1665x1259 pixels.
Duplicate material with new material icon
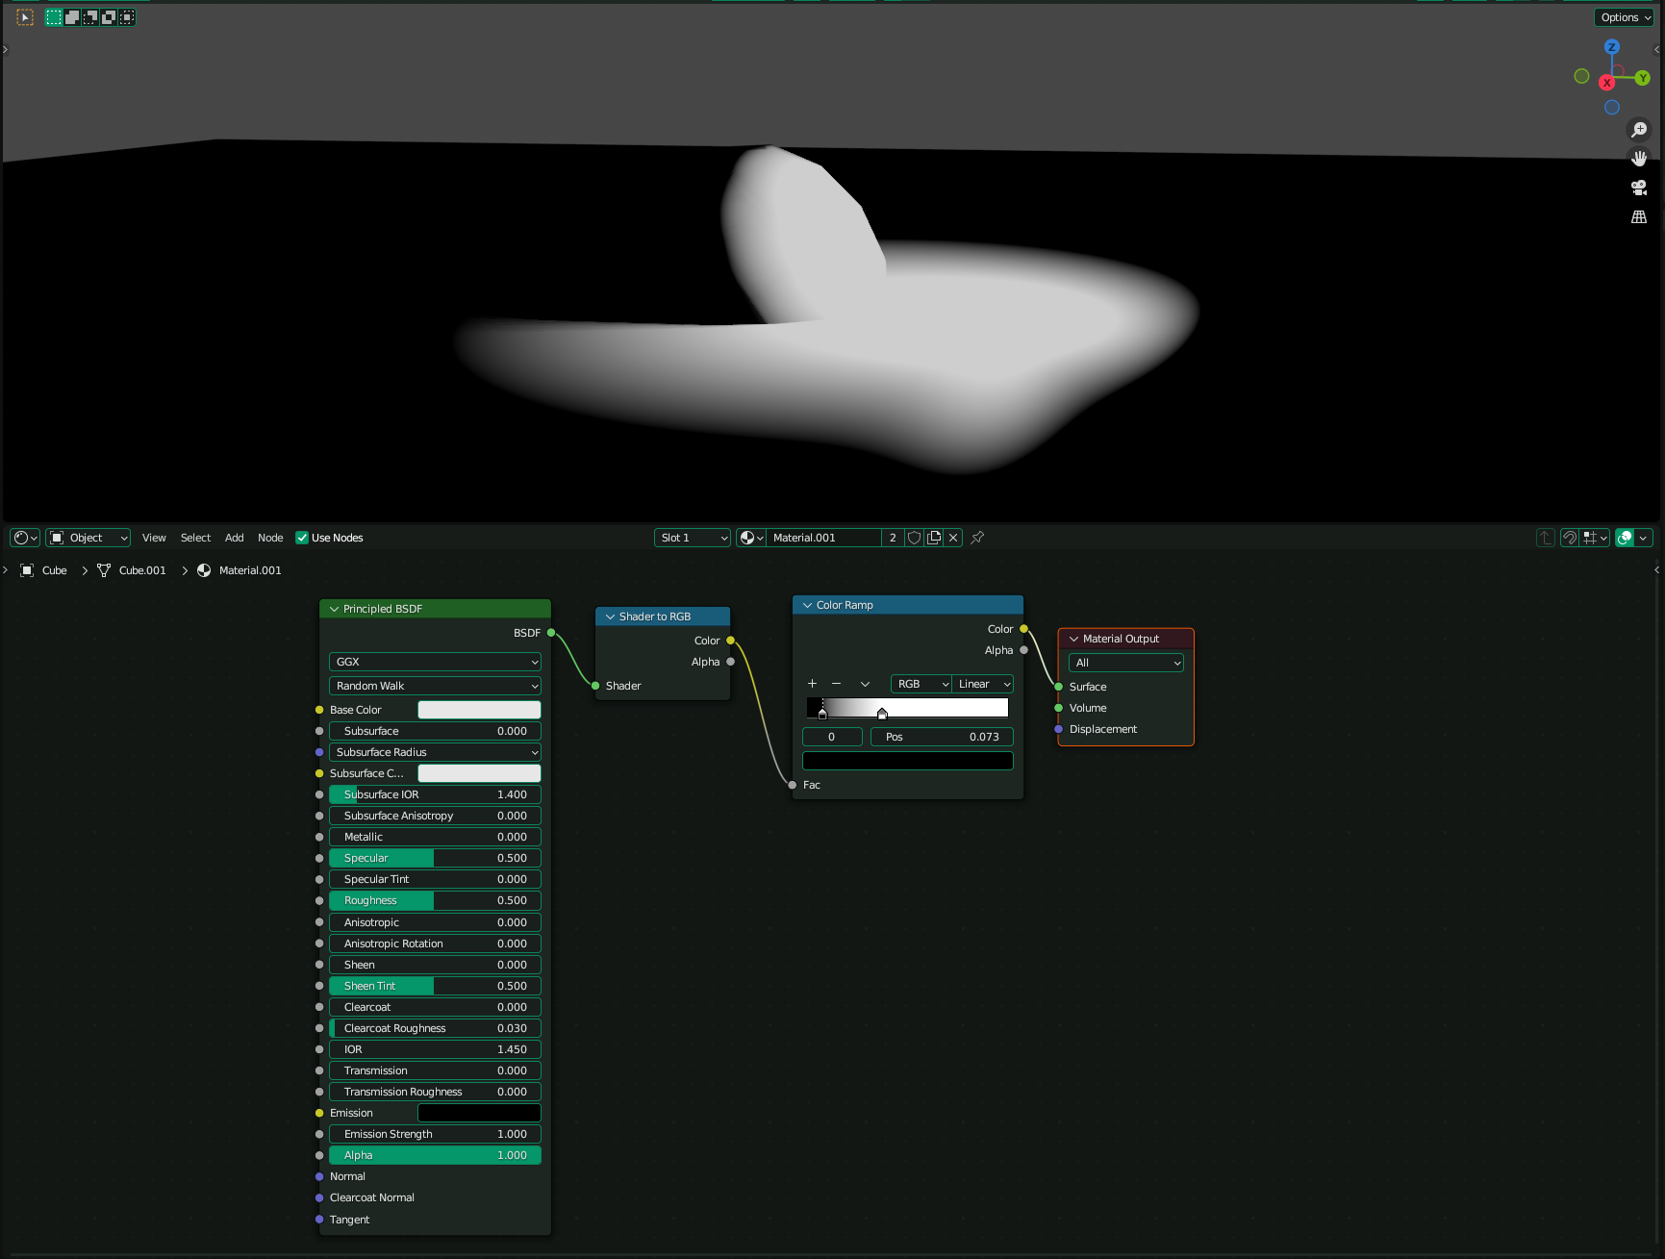tap(934, 538)
